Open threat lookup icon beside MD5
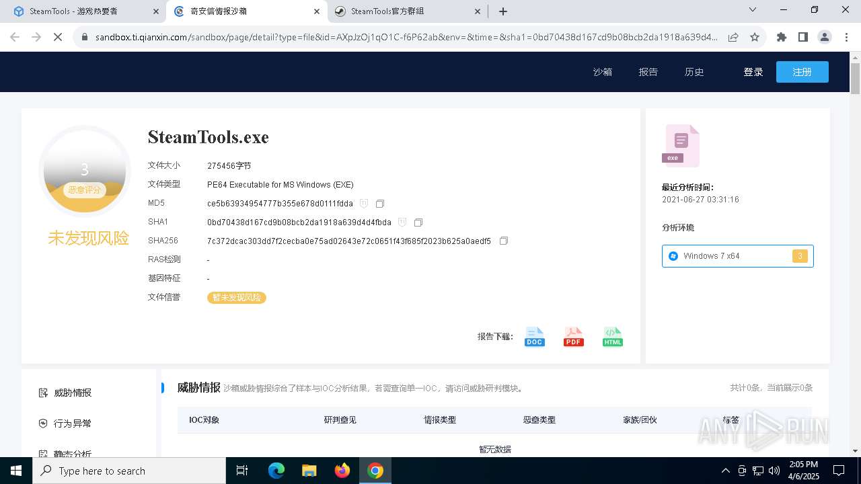861x484 pixels. 364,204
